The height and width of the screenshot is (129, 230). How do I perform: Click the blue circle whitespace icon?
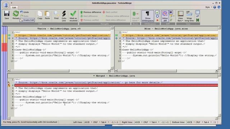(157, 16)
